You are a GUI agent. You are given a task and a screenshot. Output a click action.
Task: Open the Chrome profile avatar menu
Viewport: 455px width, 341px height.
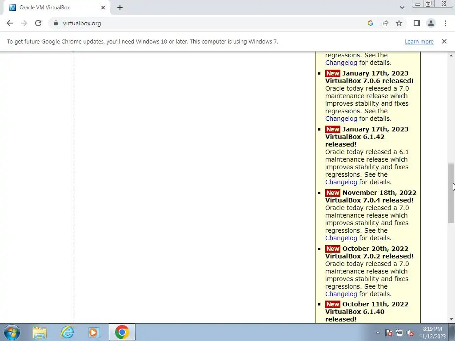pos(431,23)
